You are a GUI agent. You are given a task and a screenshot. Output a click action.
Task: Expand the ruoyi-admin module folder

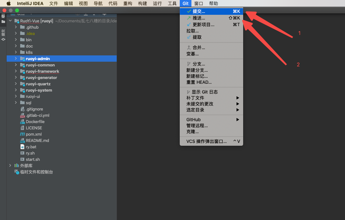click(x=16, y=59)
